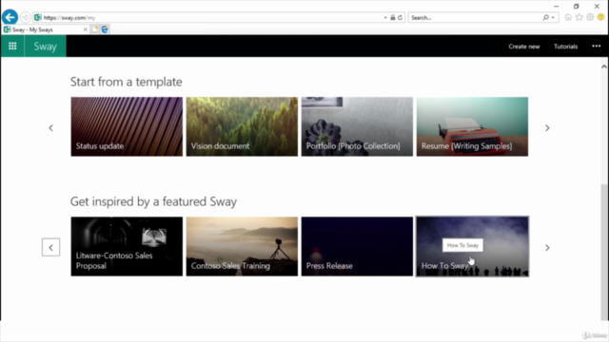Click the vertical scrollbar thumb
This screenshot has height=342, width=609.
tap(604, 252)
